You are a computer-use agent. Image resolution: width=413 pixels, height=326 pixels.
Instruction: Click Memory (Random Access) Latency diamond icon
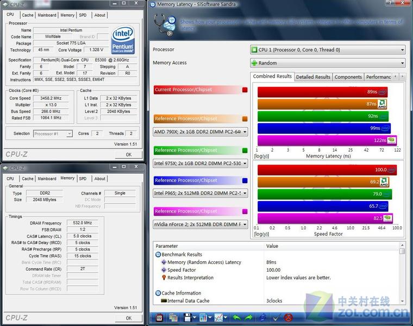pyautogui.click(x=164, y=262)
